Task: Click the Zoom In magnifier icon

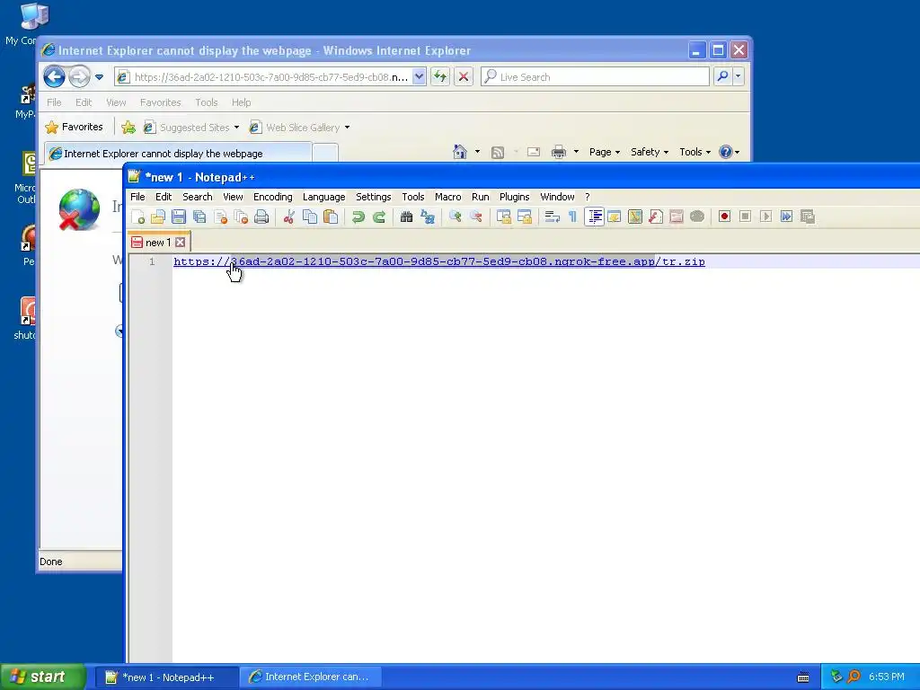Action: pyautogui.click(x=455, y=217)
